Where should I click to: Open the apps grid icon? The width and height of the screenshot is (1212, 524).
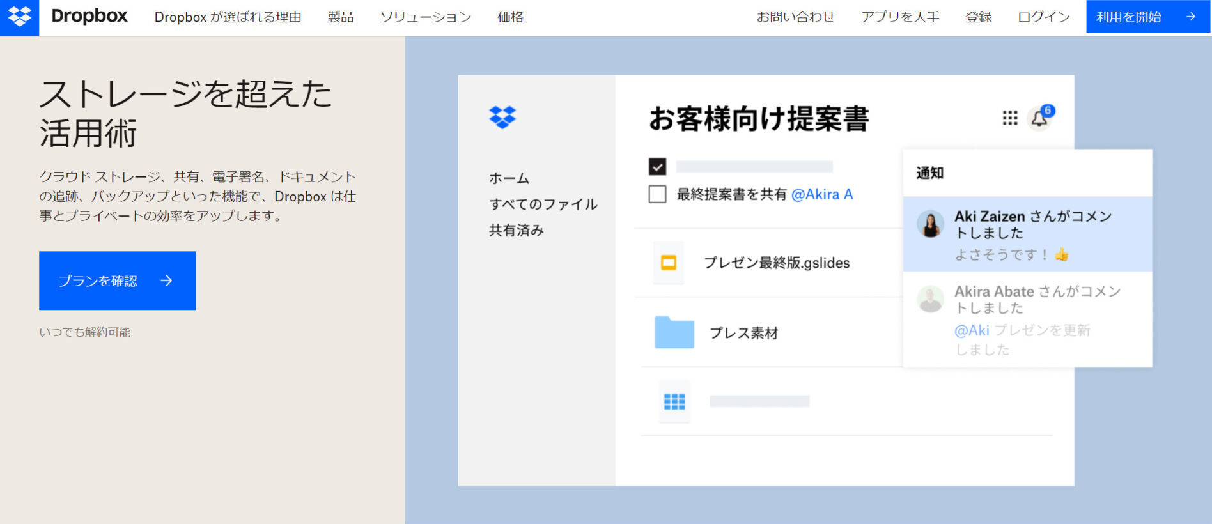(1010, 118)
